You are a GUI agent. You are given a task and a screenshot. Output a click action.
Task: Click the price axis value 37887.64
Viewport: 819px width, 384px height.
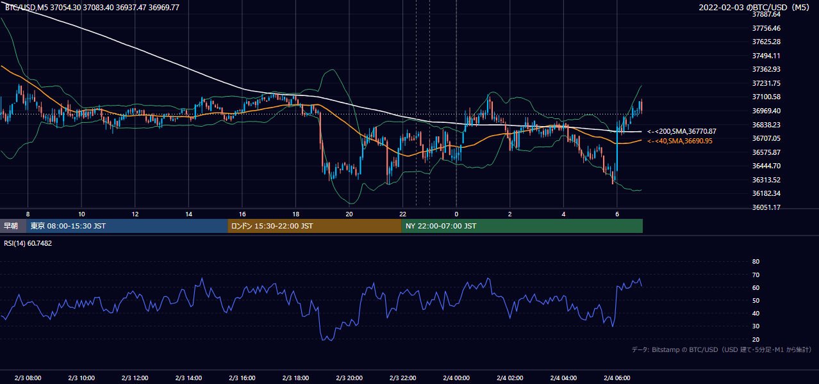[x=766, y=14]
